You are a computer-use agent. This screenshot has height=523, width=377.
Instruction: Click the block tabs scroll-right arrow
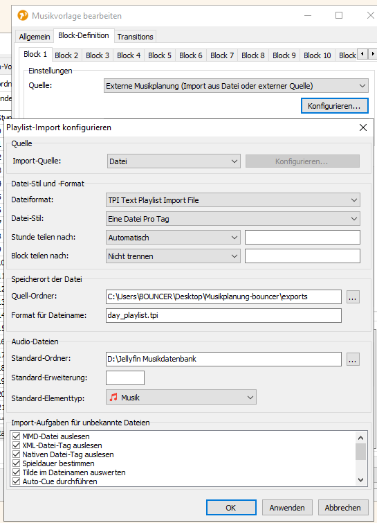(x=373, y=54)
